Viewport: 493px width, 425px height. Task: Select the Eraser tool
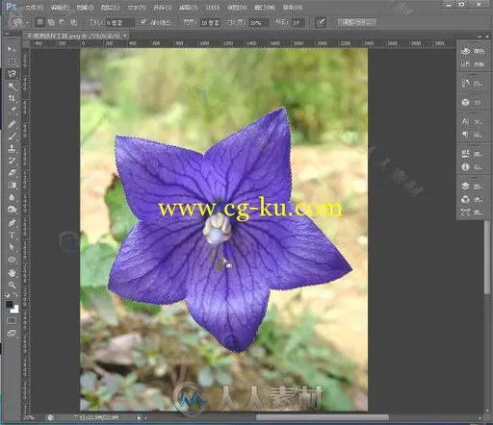coord(12,173)
